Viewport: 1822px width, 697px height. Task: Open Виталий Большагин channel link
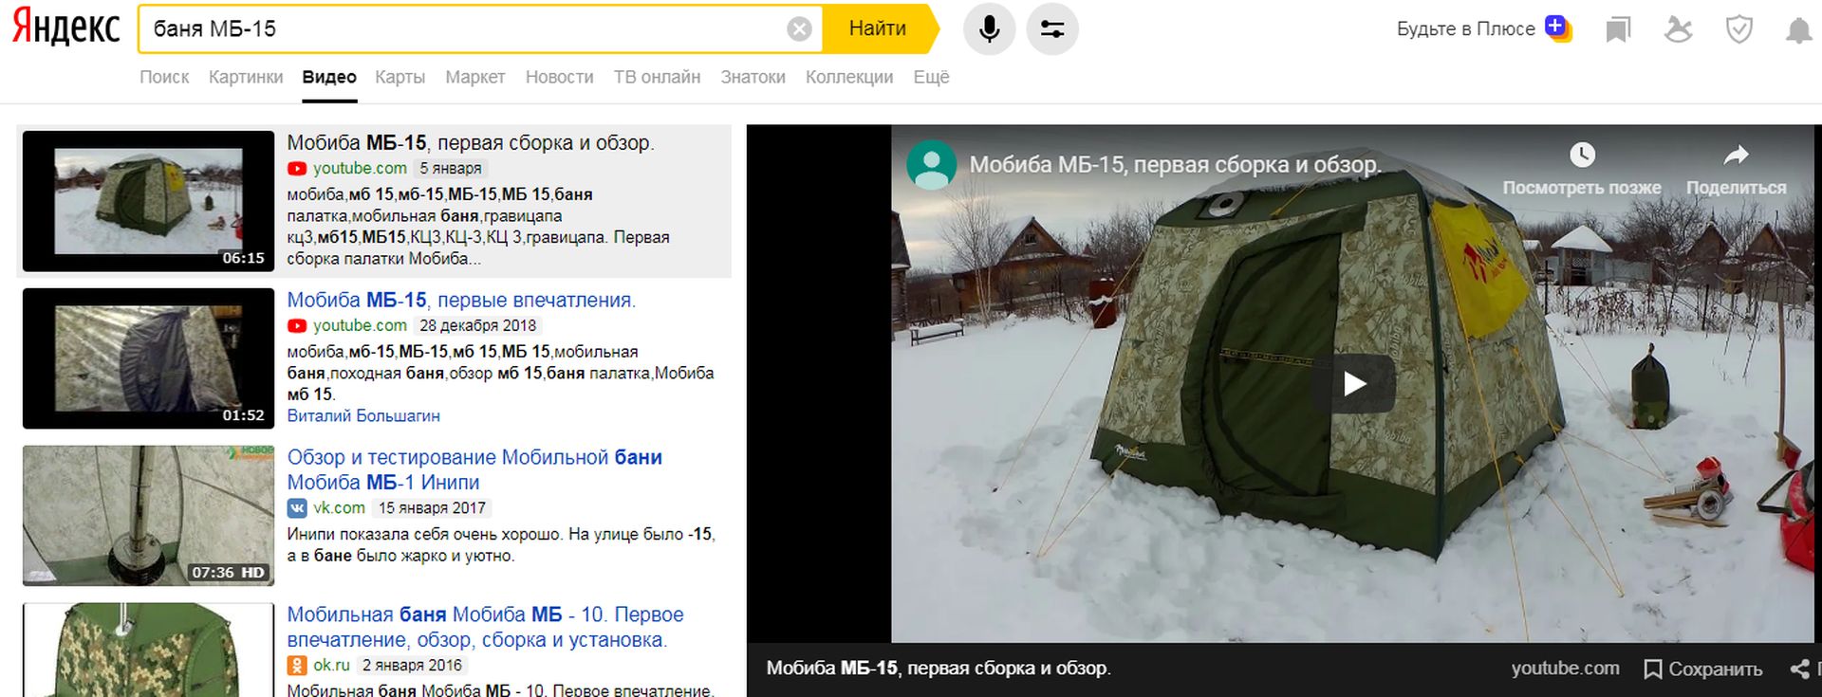(x=363, y=416)
